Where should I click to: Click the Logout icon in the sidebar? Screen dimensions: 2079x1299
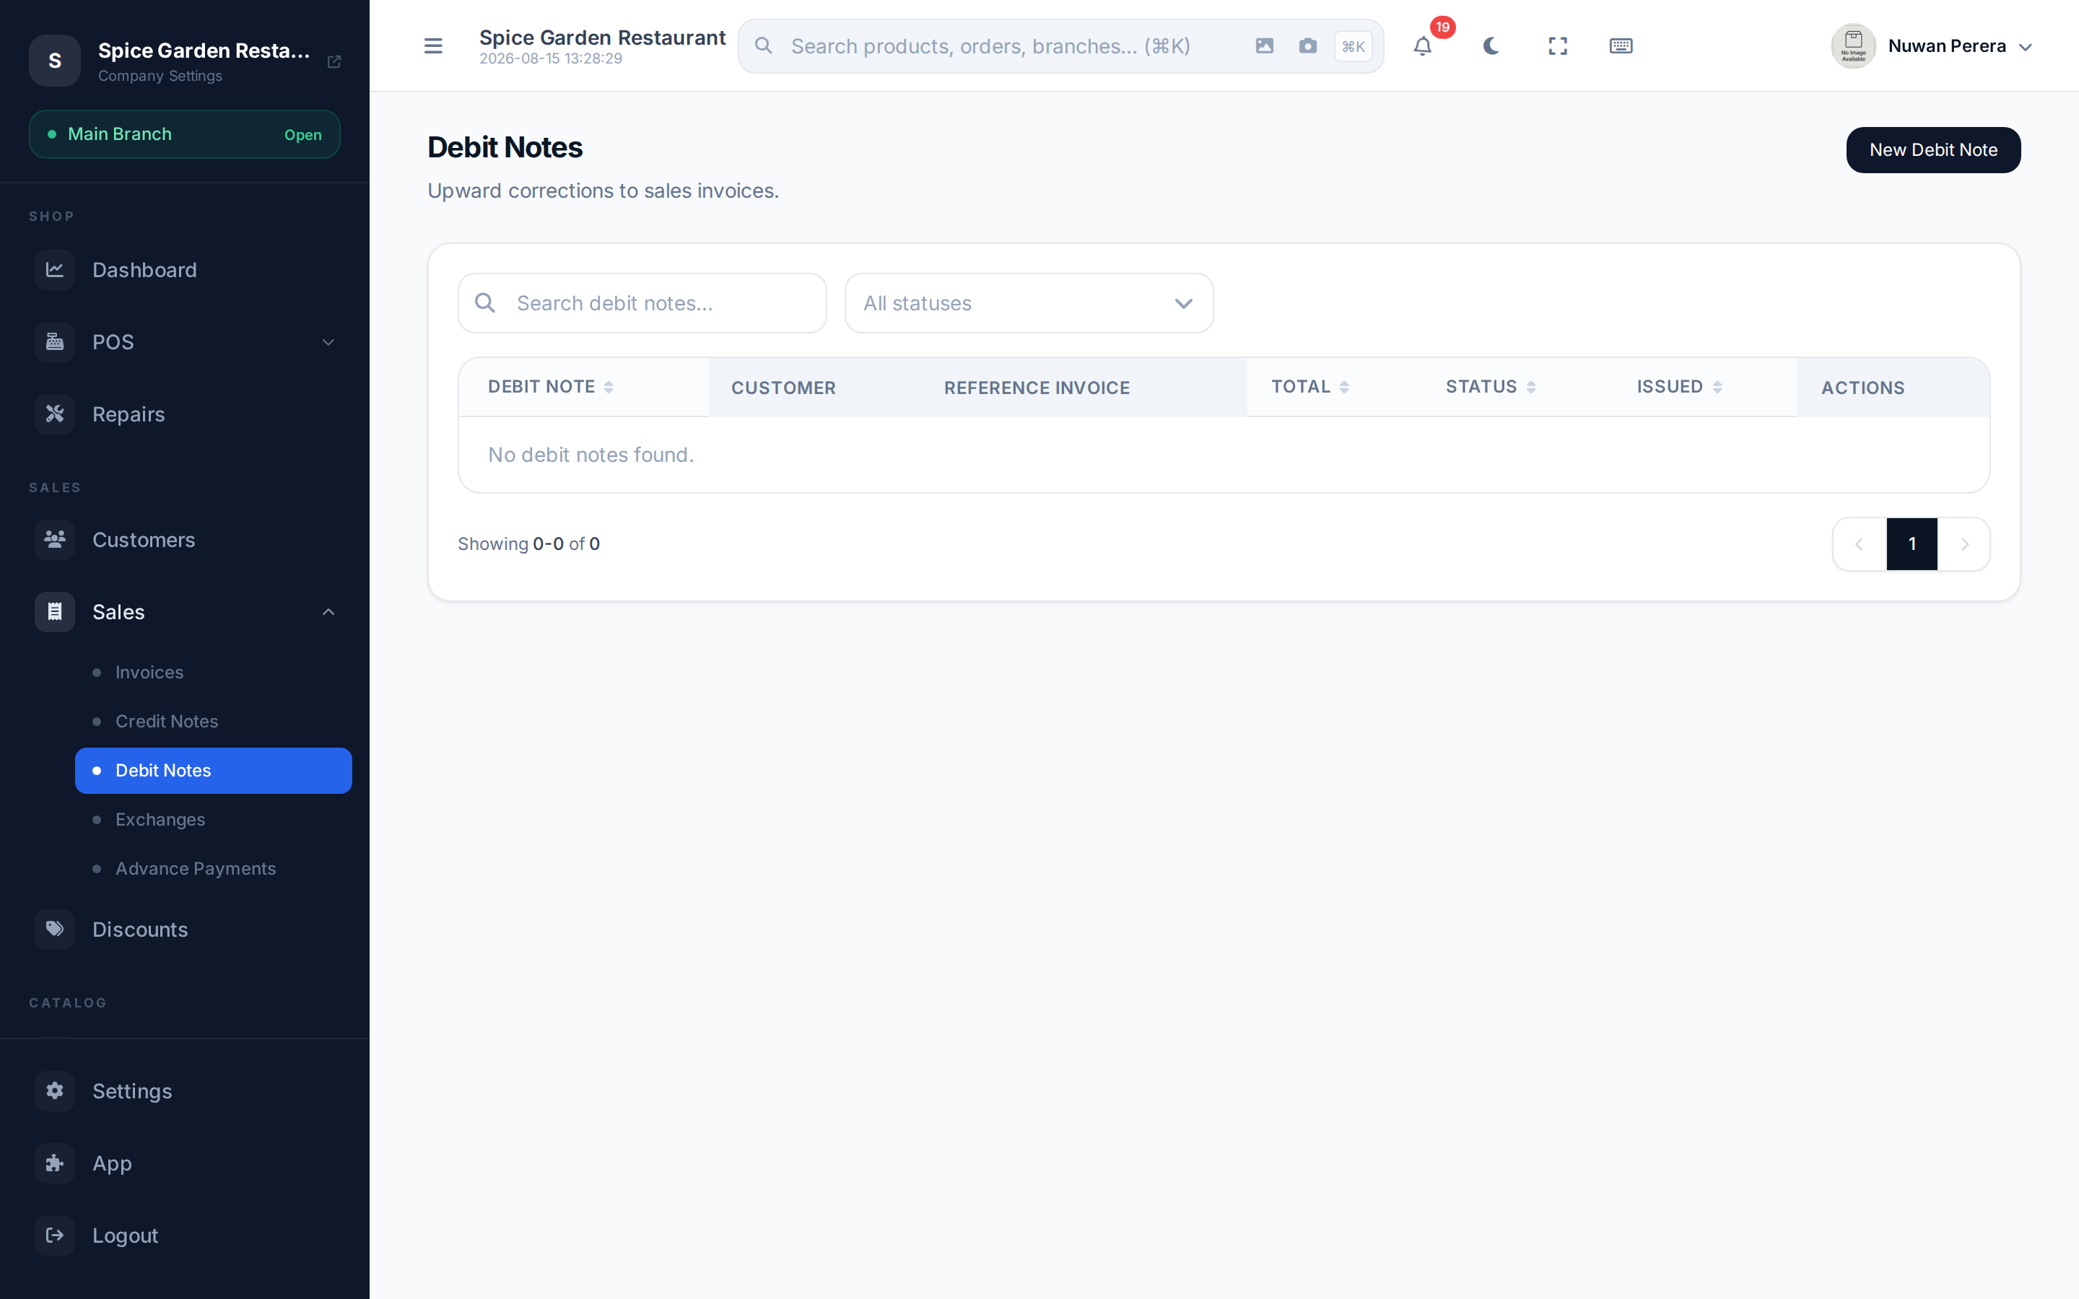[55, 1235]
